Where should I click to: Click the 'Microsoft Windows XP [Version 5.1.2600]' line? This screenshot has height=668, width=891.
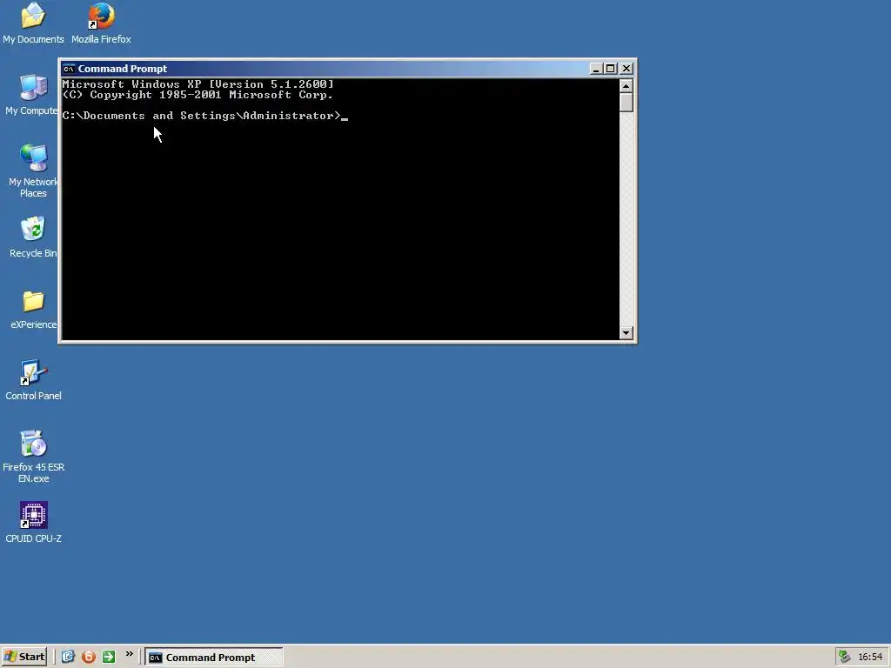(x=198, y=84)
